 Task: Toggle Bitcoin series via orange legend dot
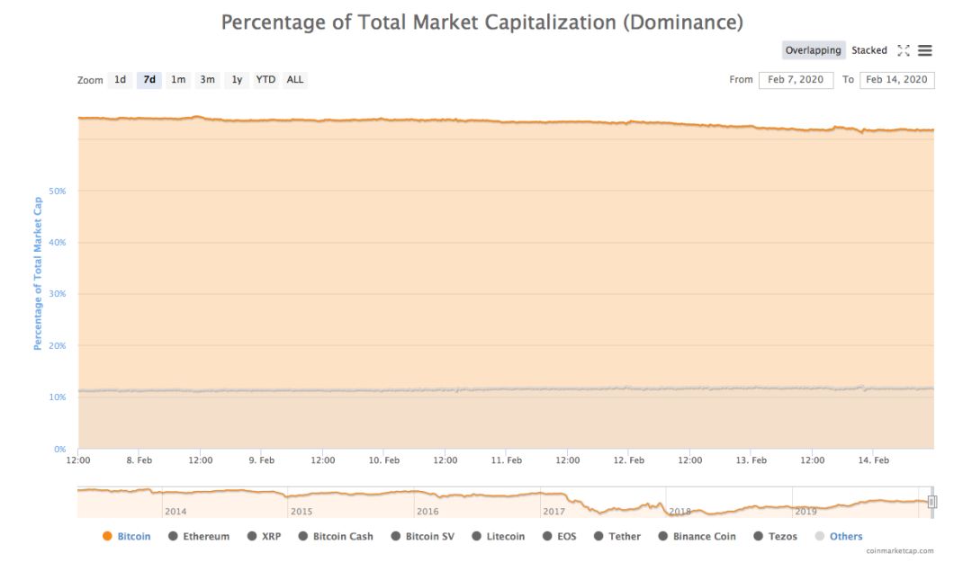[x=107, y=536]
